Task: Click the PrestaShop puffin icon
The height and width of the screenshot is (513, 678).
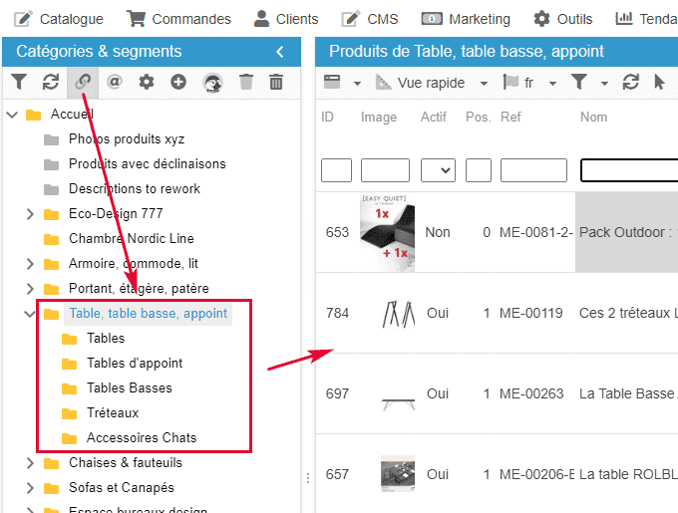Action: point(212,83)
